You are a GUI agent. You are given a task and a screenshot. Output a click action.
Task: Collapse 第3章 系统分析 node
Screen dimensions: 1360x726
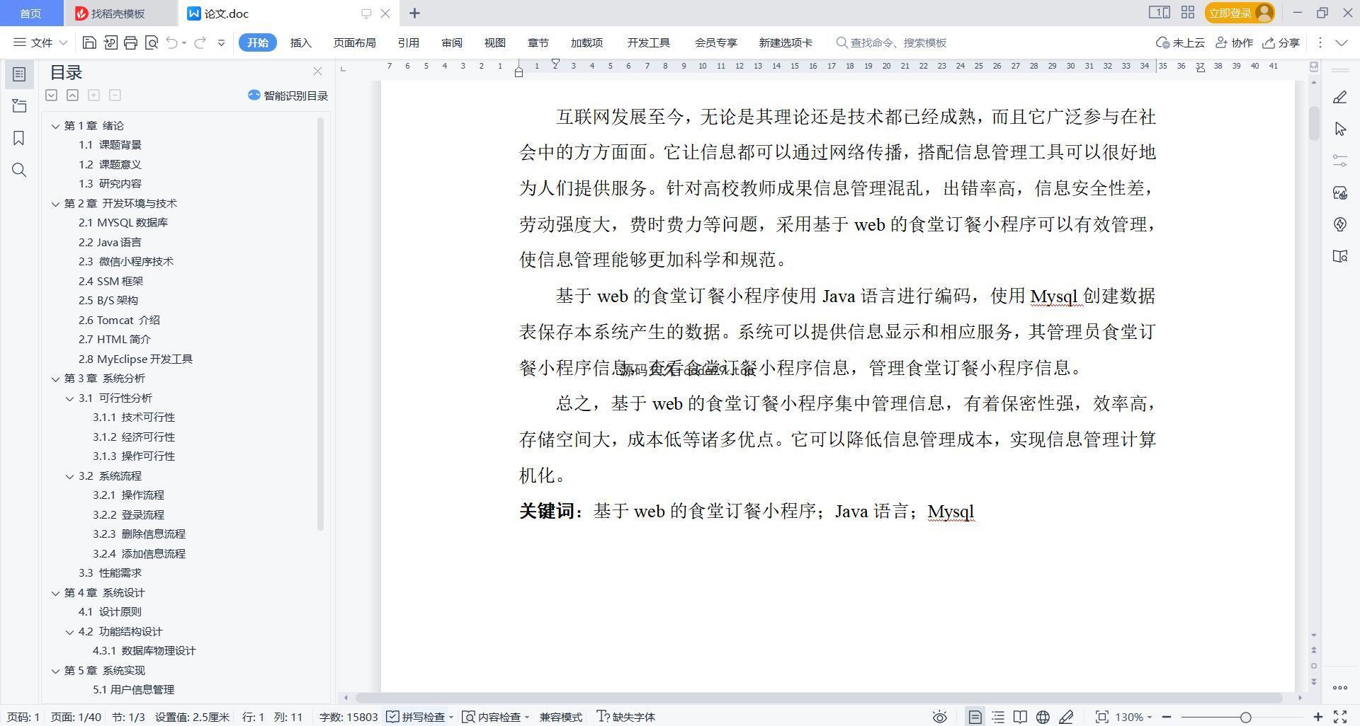[x=55, y=379]
